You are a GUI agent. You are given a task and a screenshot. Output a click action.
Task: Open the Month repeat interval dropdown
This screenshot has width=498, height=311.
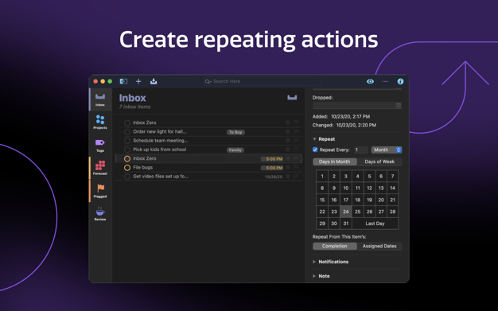pos(387,150)
